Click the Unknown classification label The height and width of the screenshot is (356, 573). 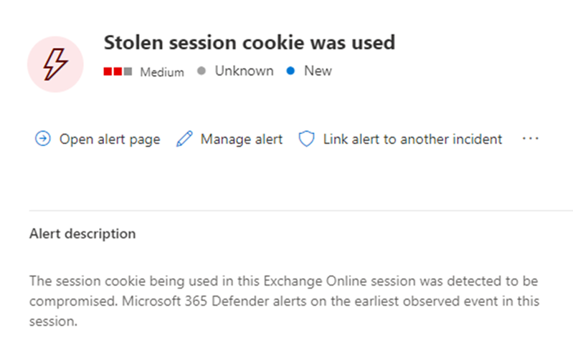pos(244,72)
